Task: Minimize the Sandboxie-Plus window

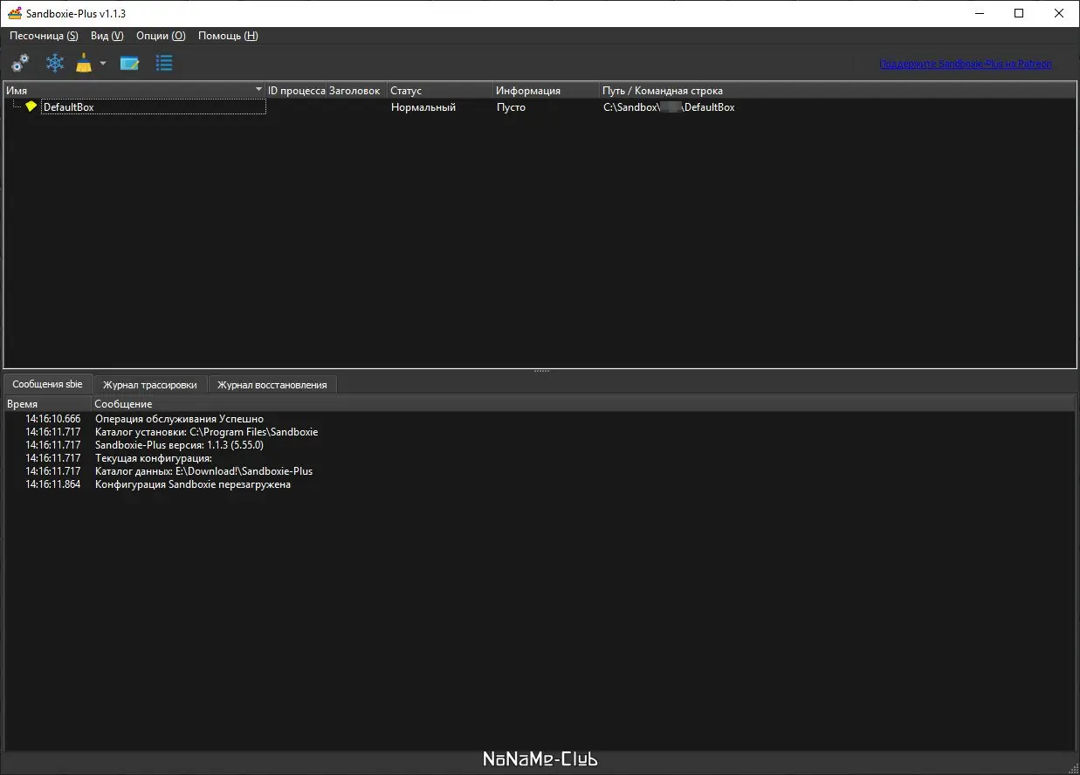Action: click(x=979, y=13)
